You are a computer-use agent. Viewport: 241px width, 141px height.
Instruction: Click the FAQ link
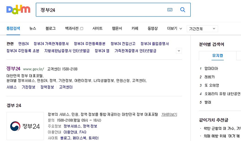tap(83, 132)
